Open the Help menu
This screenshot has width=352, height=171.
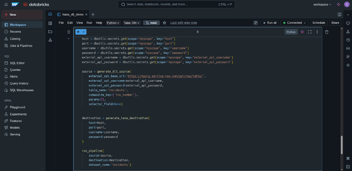click(x=99, y=23)
